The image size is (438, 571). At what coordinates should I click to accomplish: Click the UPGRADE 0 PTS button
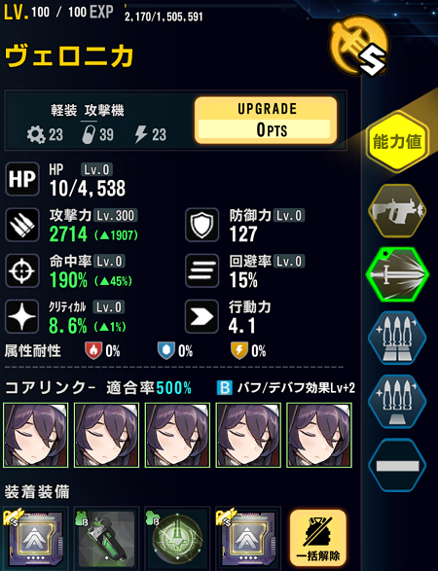tap(266, 120)
